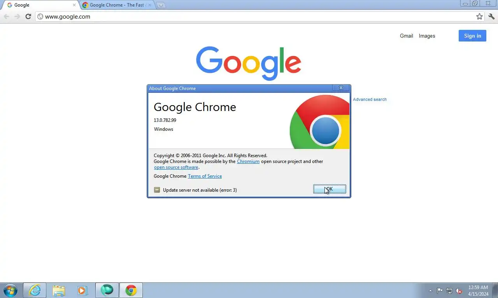This screenshot has width=498, height=298.
Task: Reload the current page
Action: (x=28, y=16)
